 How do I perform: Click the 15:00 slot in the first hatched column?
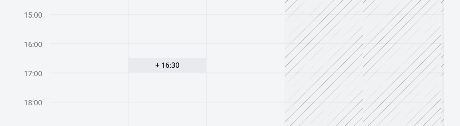(x=324, y=29)
